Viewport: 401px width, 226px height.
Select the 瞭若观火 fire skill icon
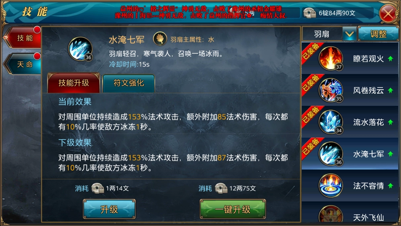330,58
